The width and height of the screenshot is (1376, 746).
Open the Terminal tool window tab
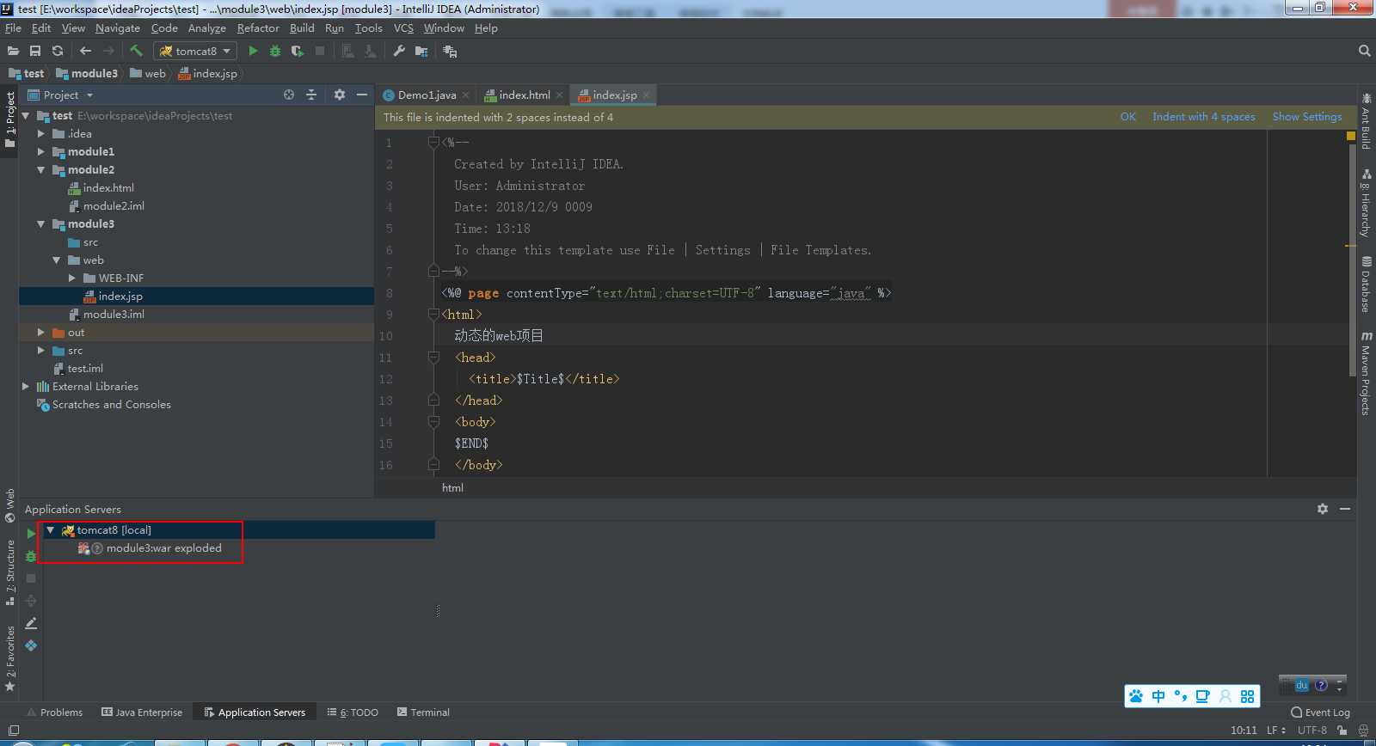coord(423,712)
